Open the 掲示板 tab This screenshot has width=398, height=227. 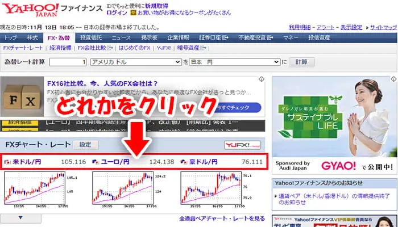(x=150, y=38)
